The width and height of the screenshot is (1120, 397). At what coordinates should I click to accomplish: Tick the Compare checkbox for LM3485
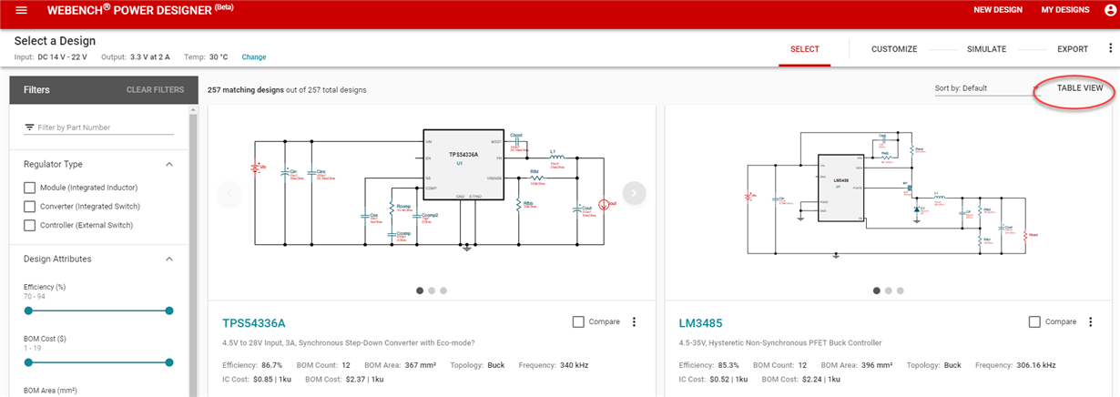(x=1034, y=321)
